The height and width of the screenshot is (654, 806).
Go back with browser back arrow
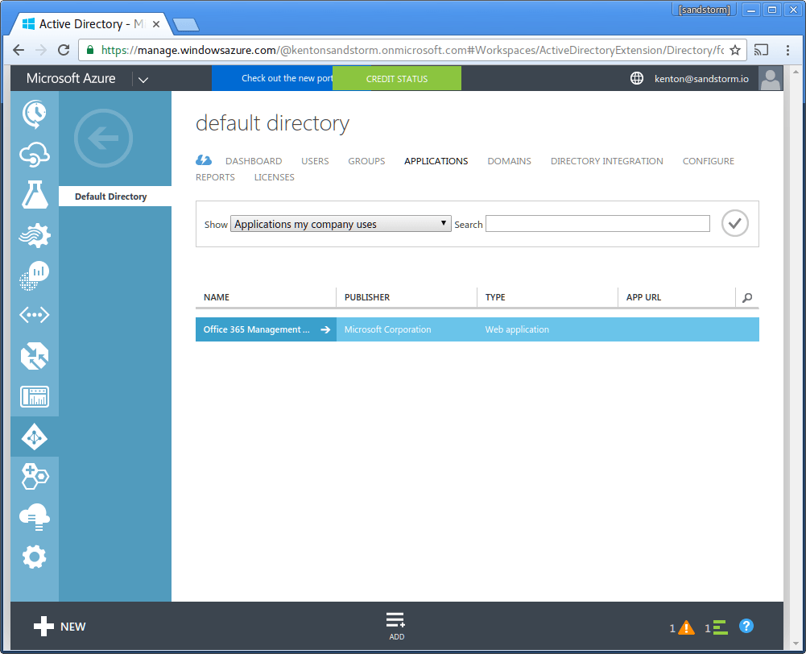coord(19,50)
